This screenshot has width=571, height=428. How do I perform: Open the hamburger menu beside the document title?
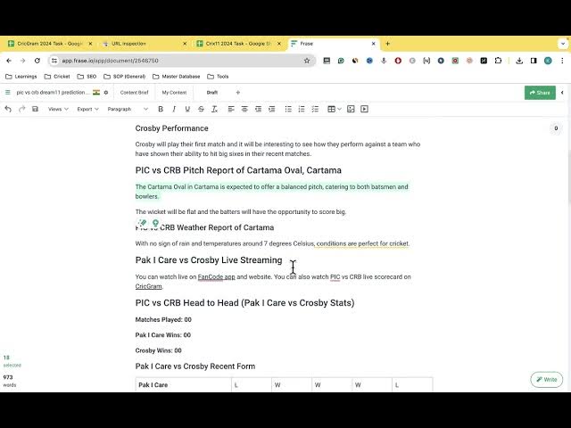tap(7, 92)
